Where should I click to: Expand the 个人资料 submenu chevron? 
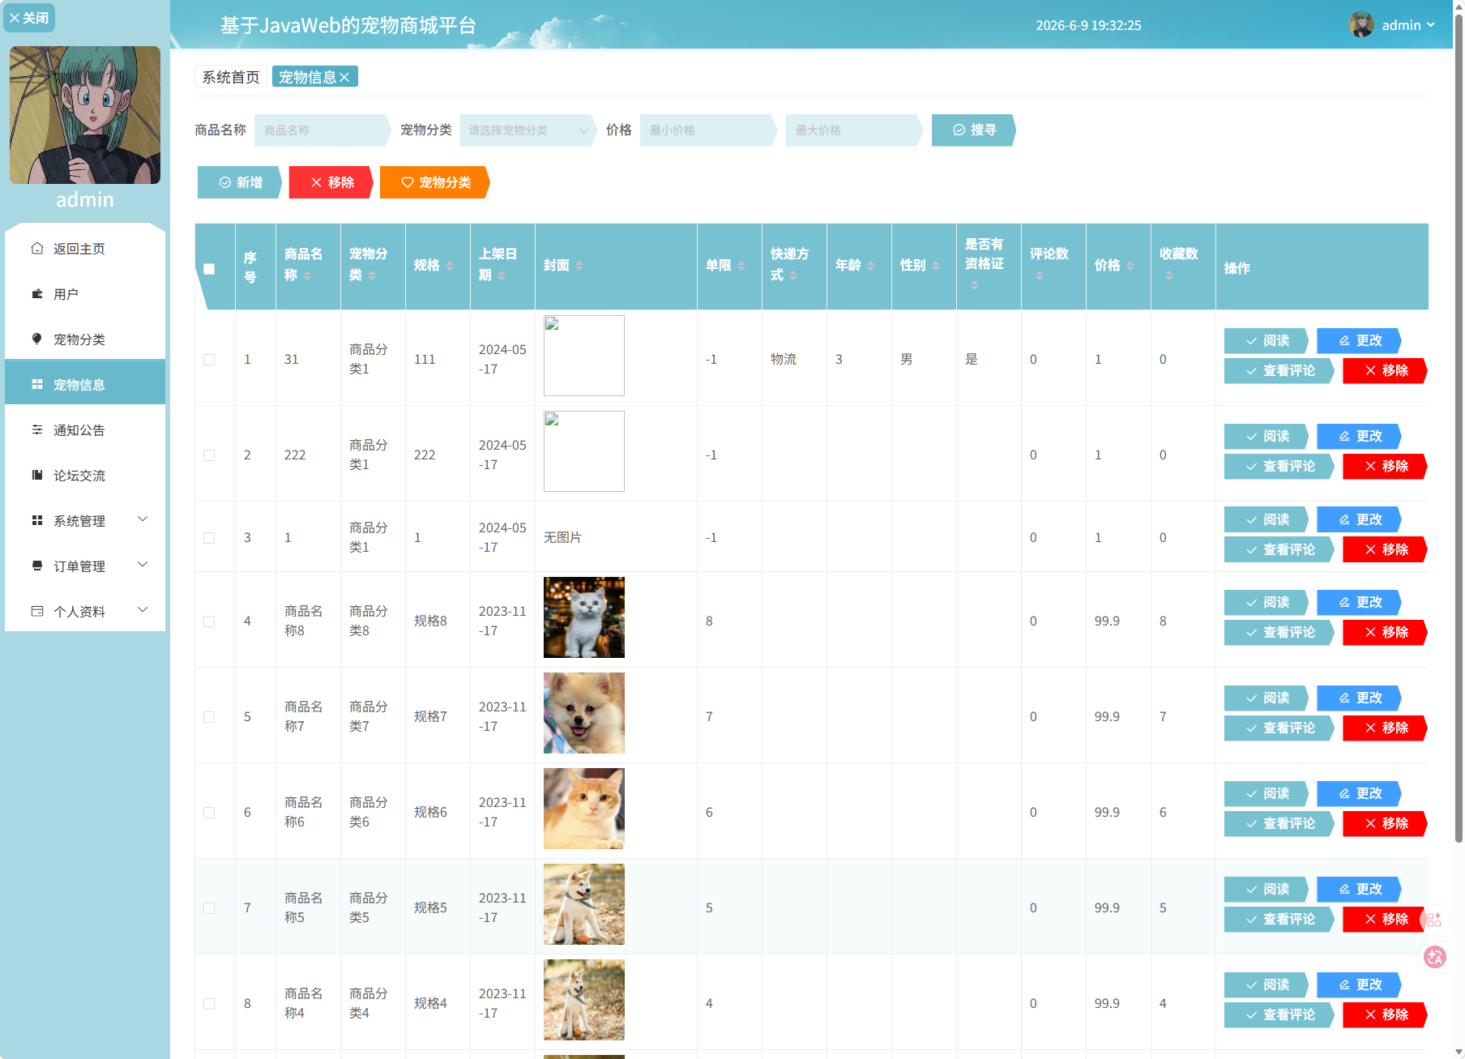coord(143,610)
